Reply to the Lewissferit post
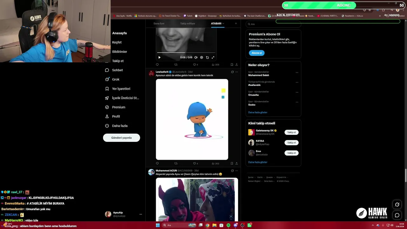Image resolution: width=407 pixels, height=229 pixels. (x=157, y=163)
